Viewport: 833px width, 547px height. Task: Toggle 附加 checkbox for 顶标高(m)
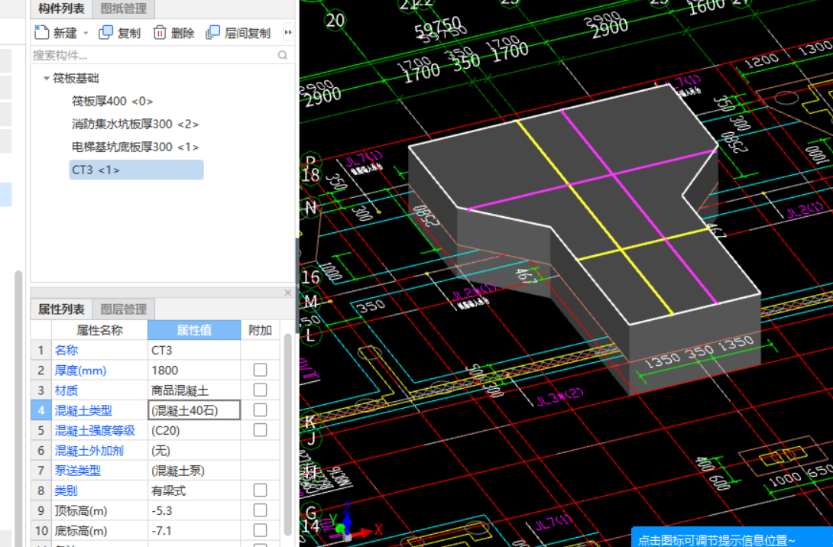(x=260, y=510)
